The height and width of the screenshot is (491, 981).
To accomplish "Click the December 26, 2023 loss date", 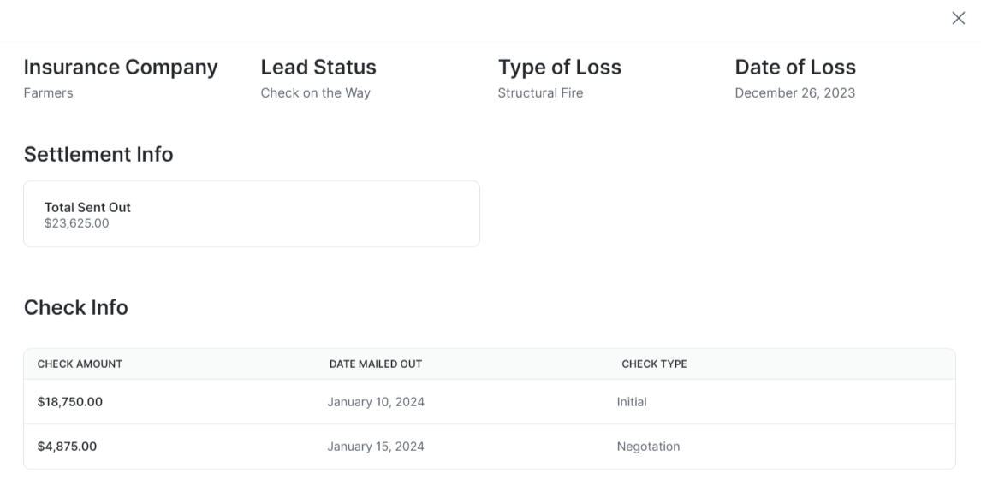I will [x=794, y=92].
